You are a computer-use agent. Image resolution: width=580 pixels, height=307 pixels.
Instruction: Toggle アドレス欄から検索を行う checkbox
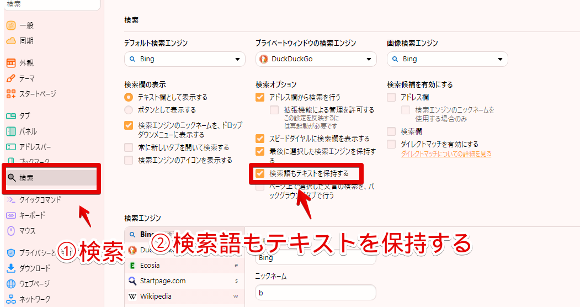click(x=260, y=97)
